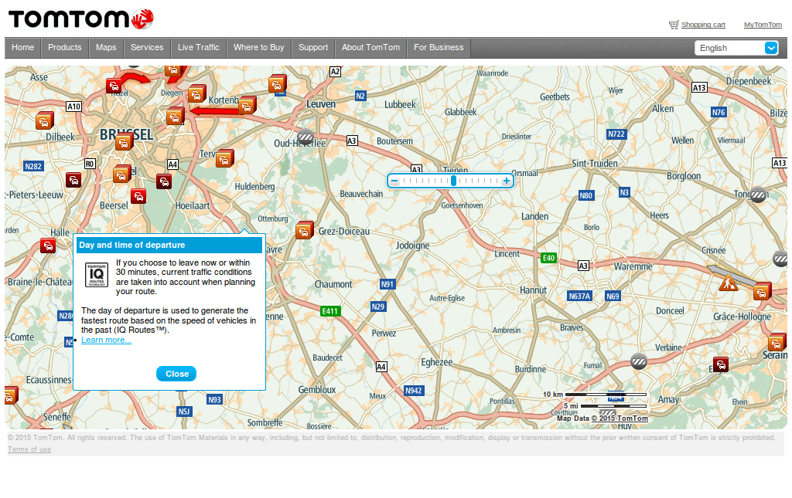Open the Products menu
This screenshot has height=498, width=792.
click(65, 47)
